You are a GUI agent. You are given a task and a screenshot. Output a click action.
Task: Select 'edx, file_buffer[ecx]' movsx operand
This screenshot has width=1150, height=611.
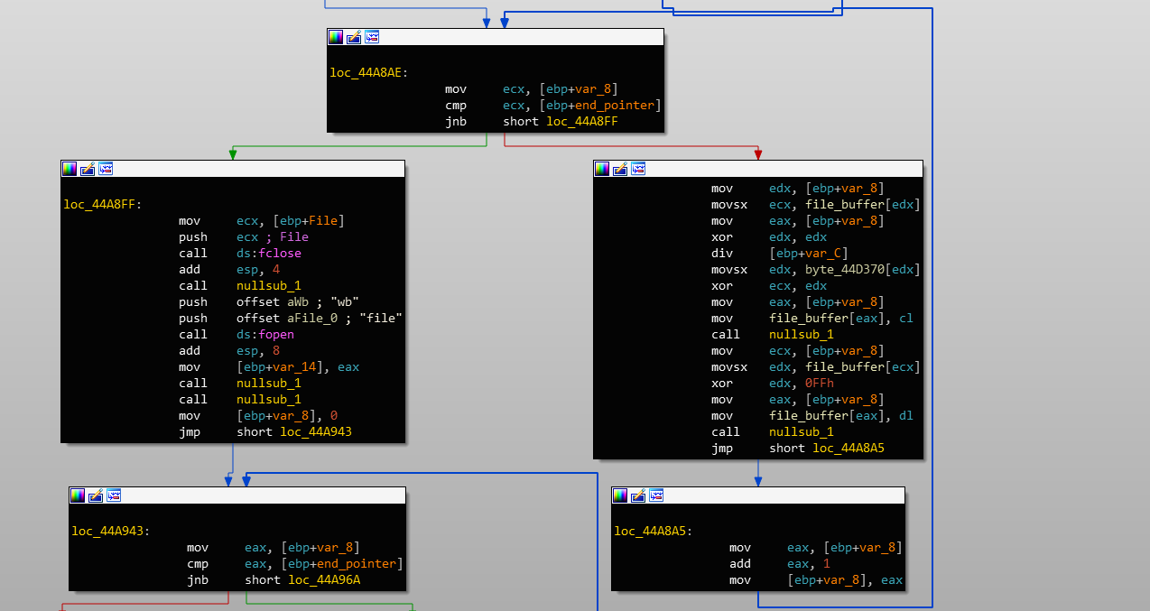(x=844, y=367)
